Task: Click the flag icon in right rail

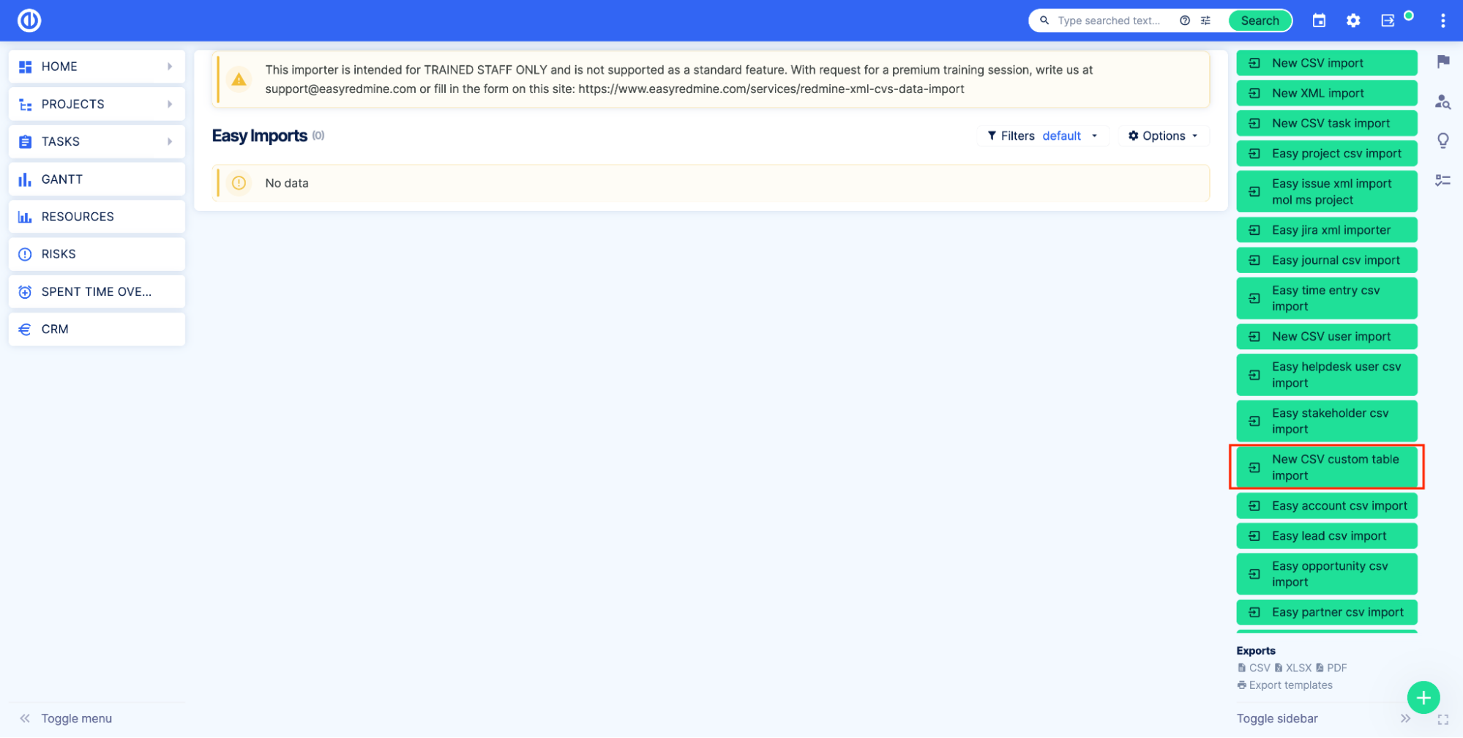Action: (x=1443, y=61)
